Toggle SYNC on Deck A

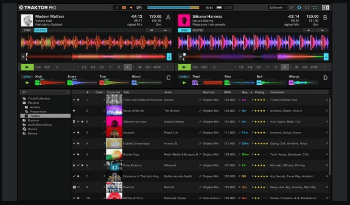27,30
